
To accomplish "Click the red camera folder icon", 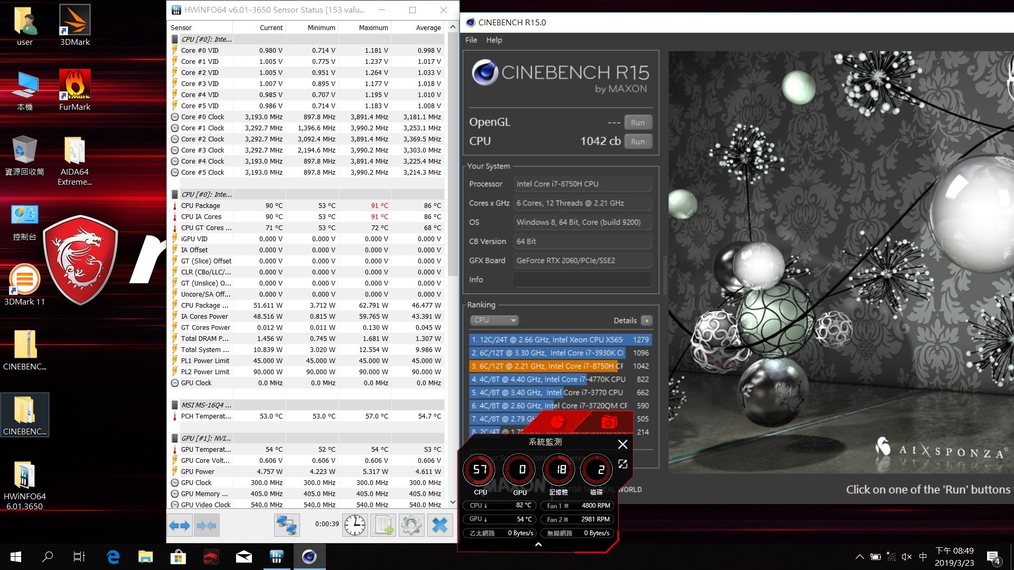I will pos(608,422).
